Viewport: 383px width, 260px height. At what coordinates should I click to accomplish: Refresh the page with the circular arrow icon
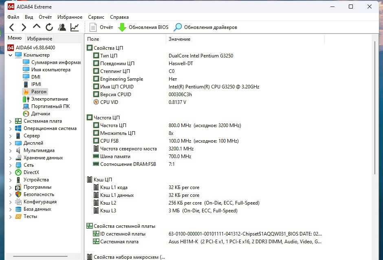[49, 27]
